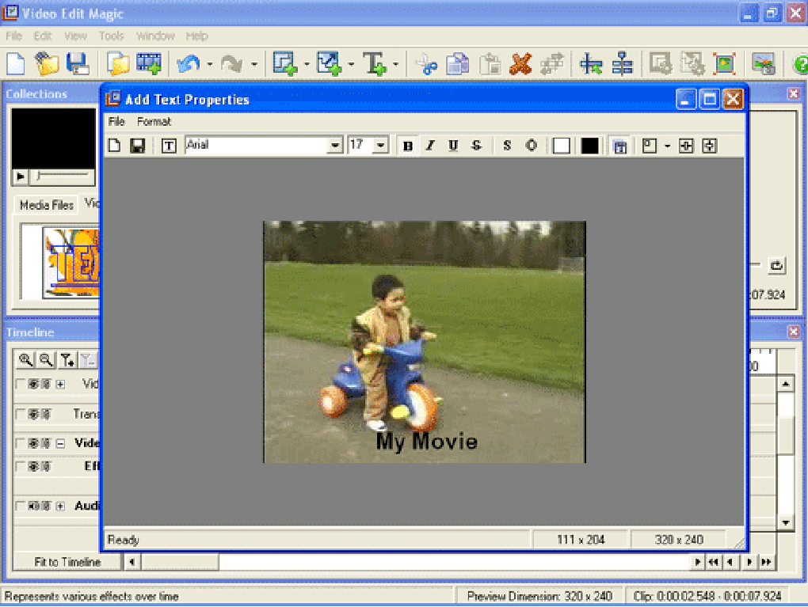
Task: Open add effect dropdown arrow in main toolbar
Action: pyautogui.click(x=306, y=64)
